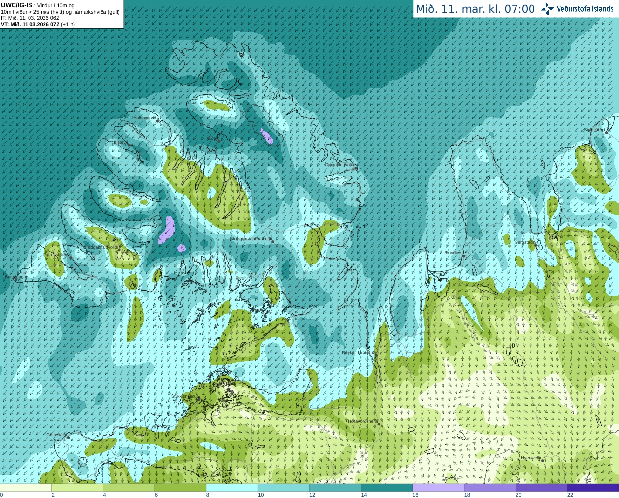
Task: Pick the darkest legend swatch above 22 m/s
Action: click(593, 488)
